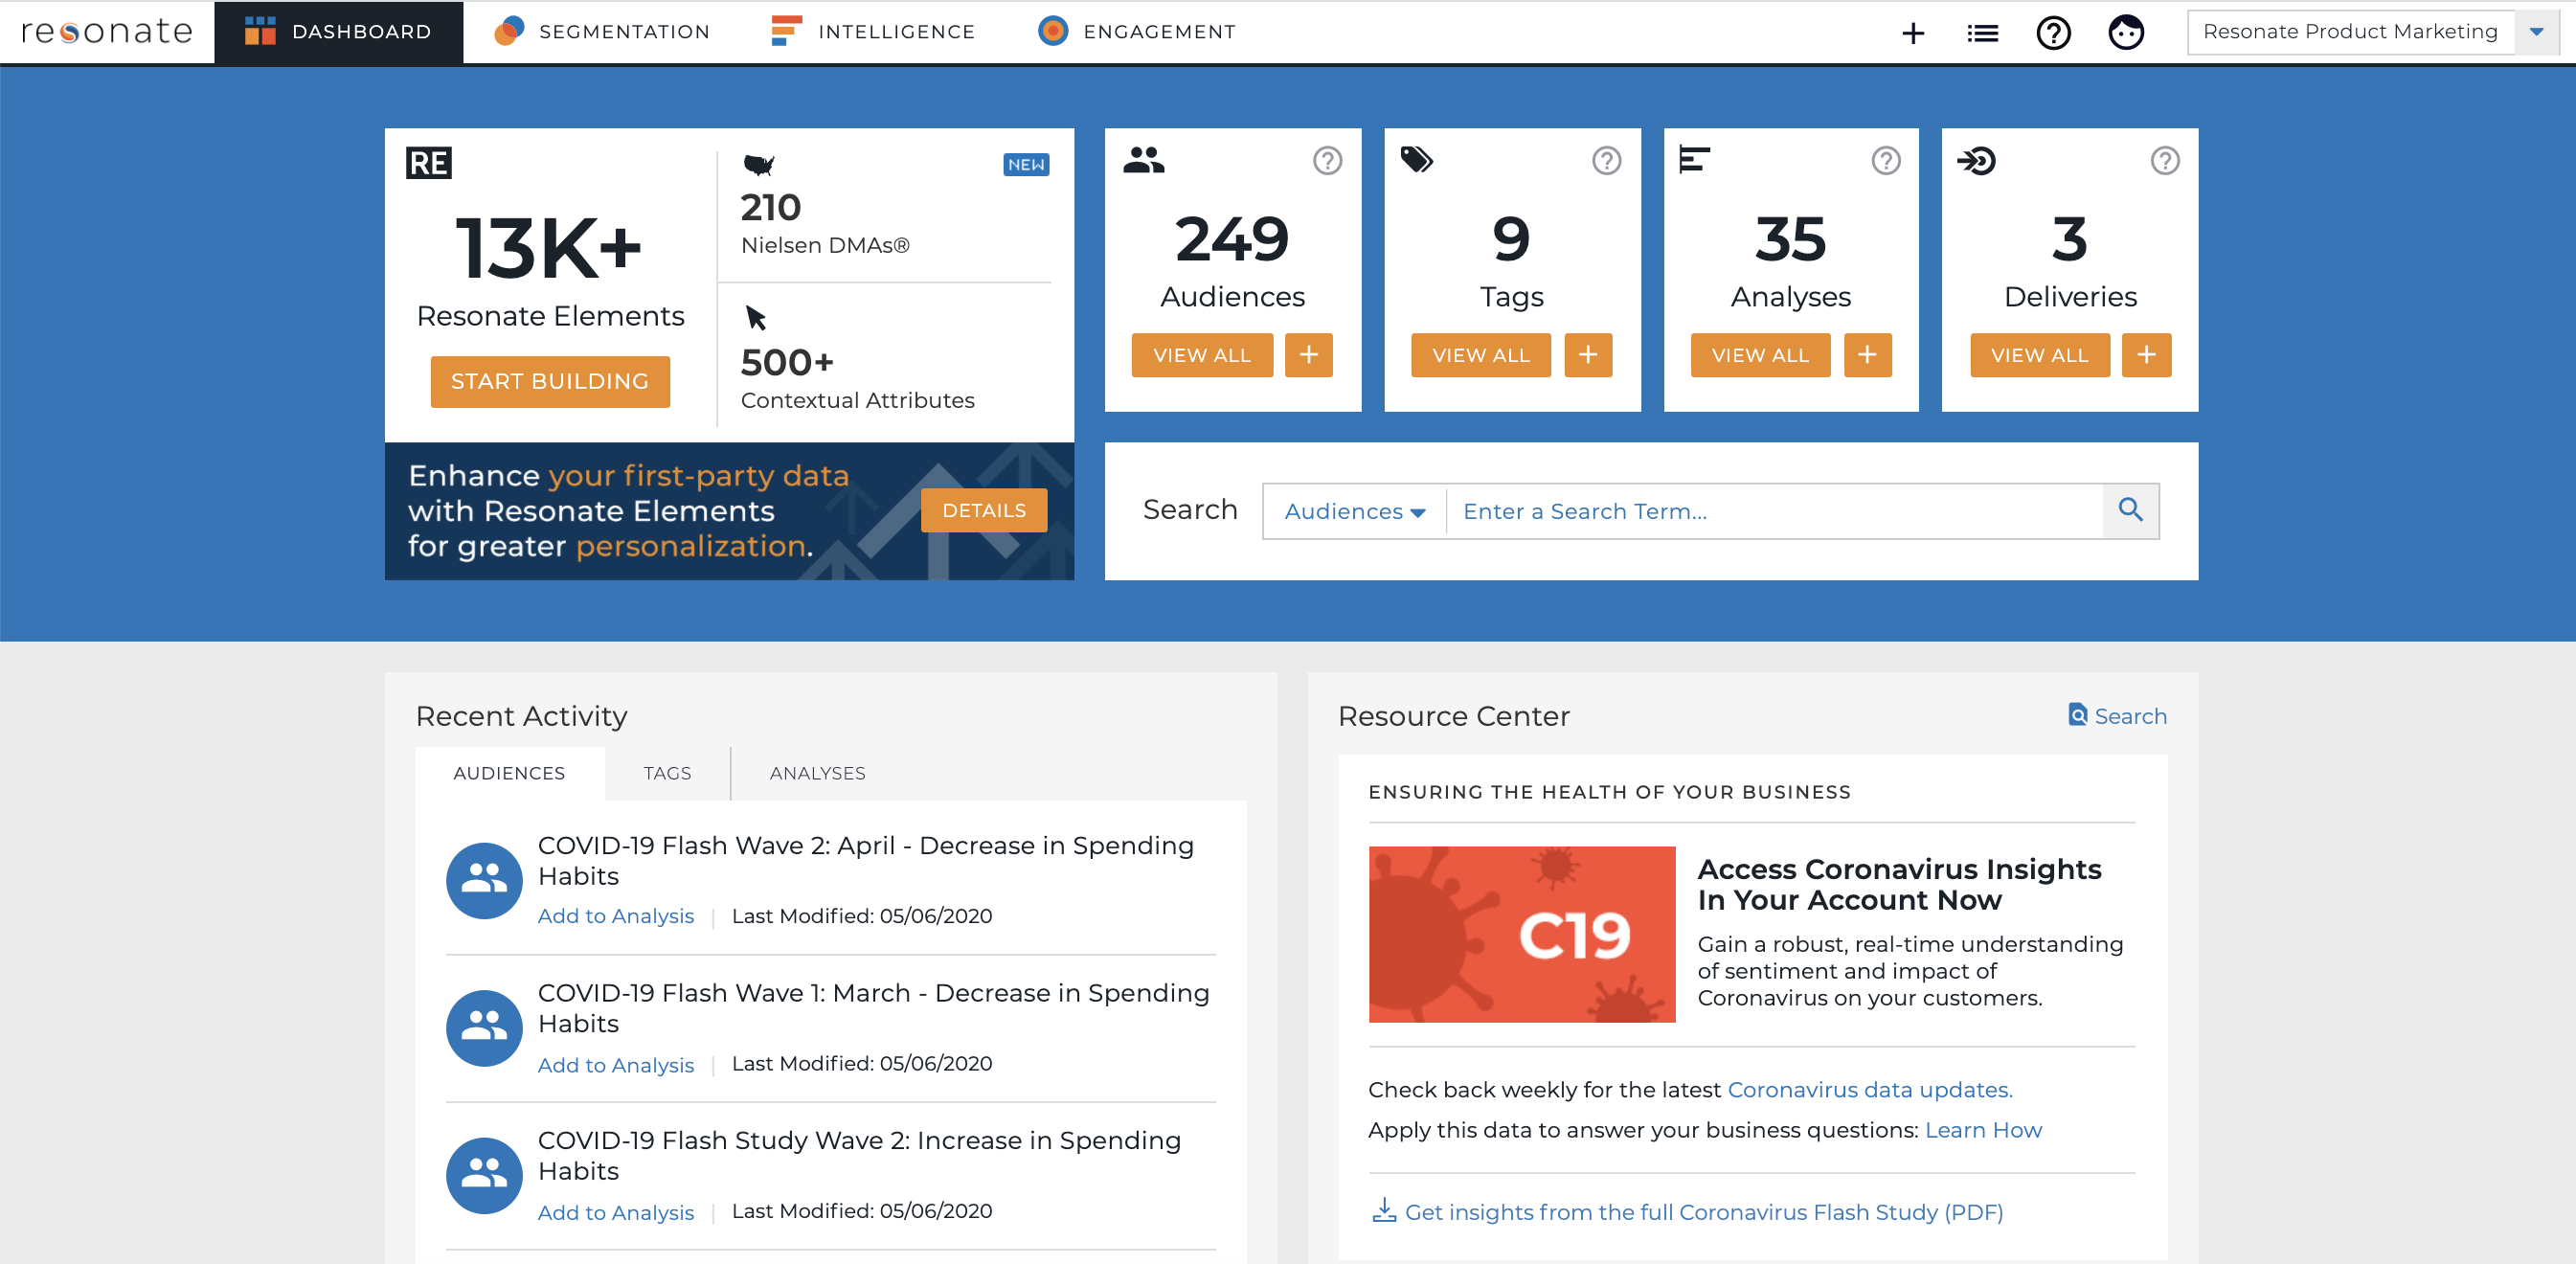Open the Segmentation menu
Image resolution: width=2576 pixels, height=1264 pixels.
602,32
